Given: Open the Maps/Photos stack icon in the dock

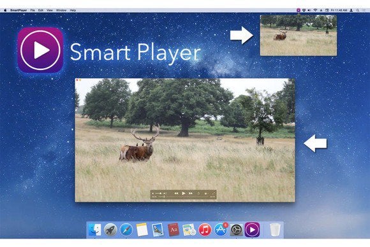Looking at the screenshot, I should (x=189, y=230).
